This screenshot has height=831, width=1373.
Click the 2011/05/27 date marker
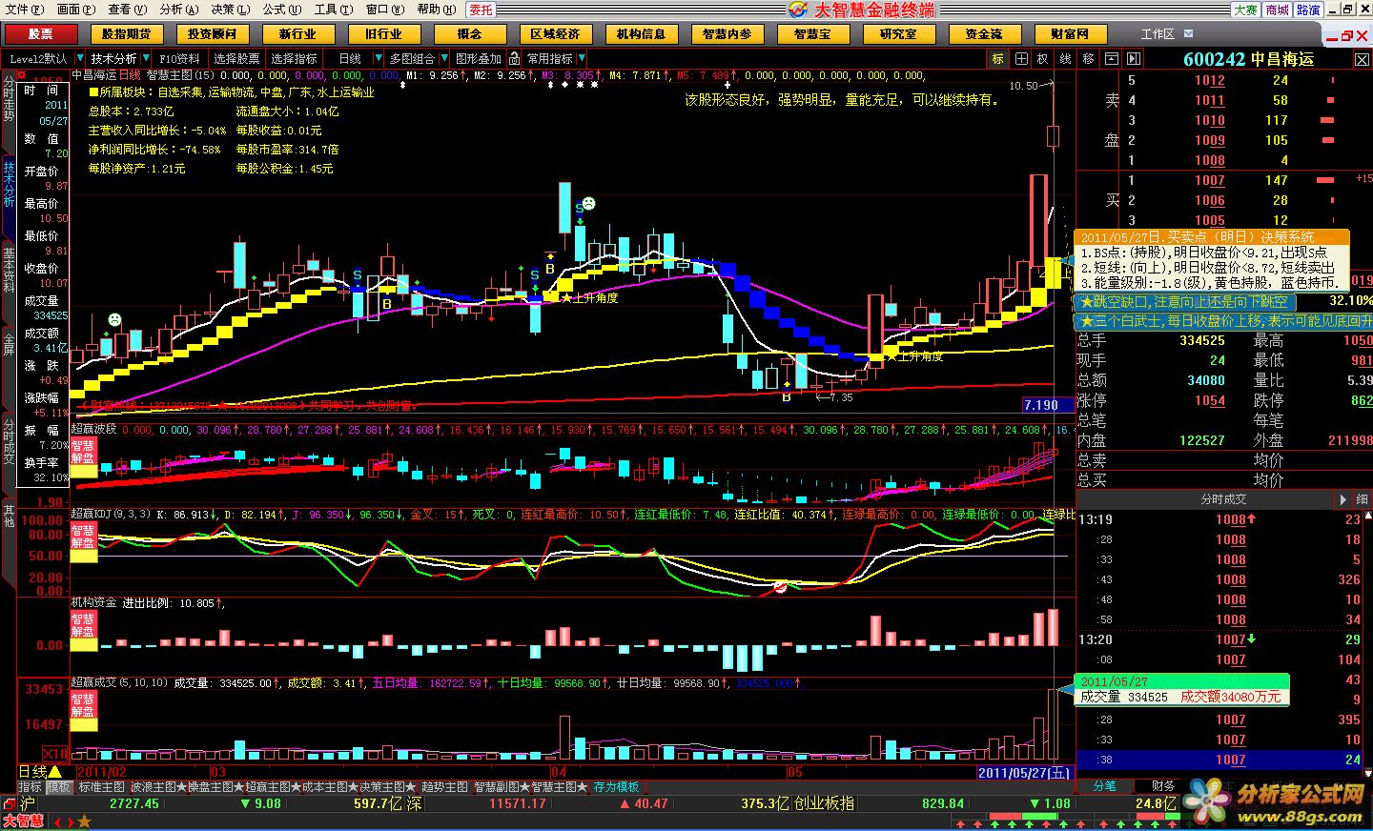click(1025, 772)
